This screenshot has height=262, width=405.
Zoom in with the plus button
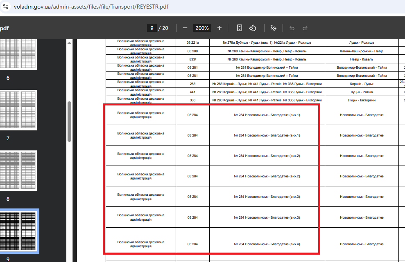pos(219,28)
